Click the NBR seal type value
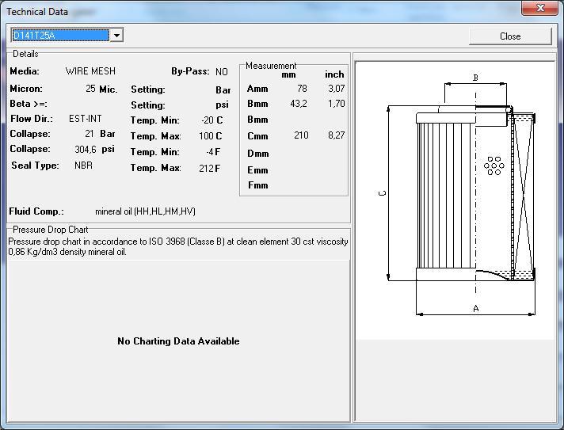564x430 pixels. (83, 166)
